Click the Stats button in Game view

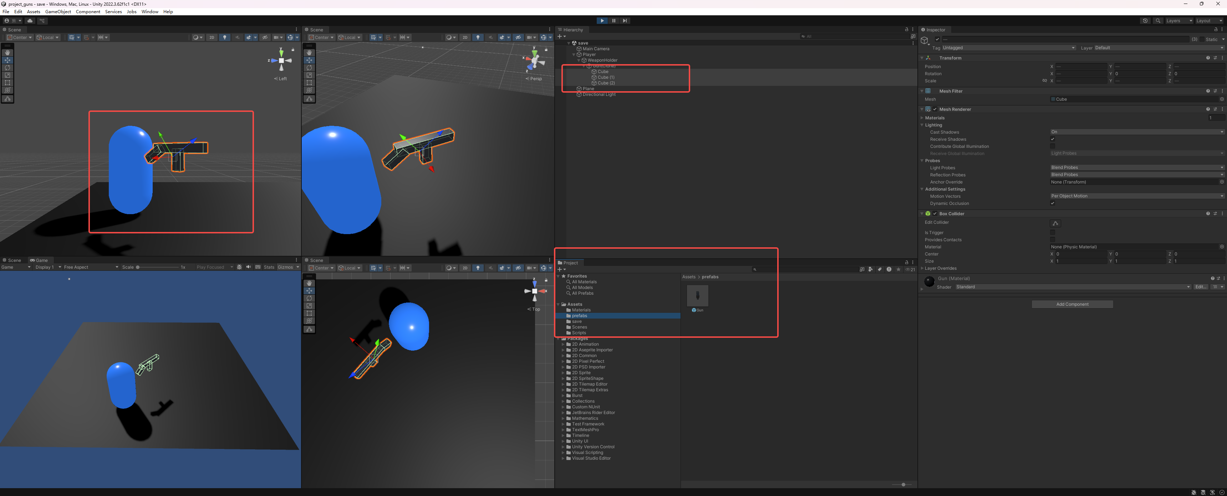tap(269, 267)
